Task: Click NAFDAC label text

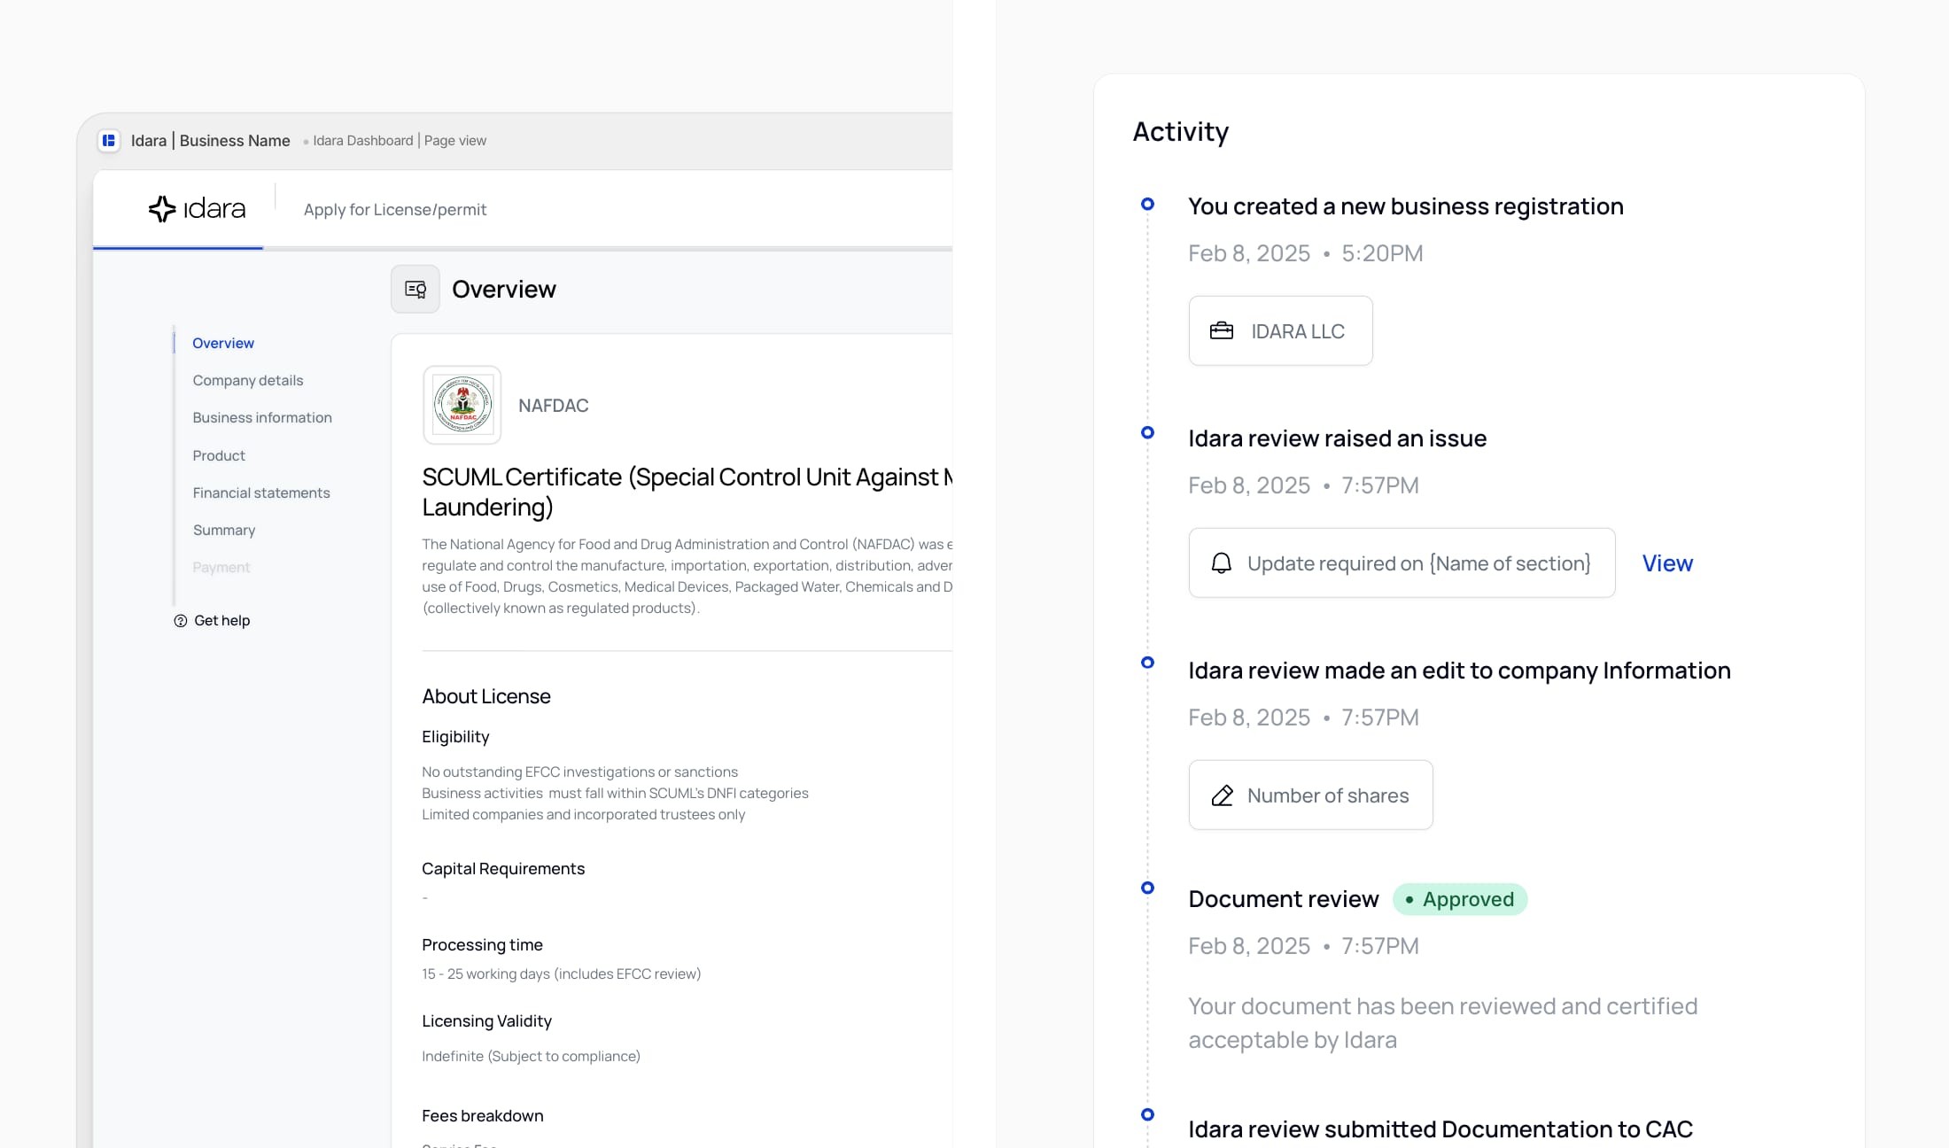Action: [554, 406]
